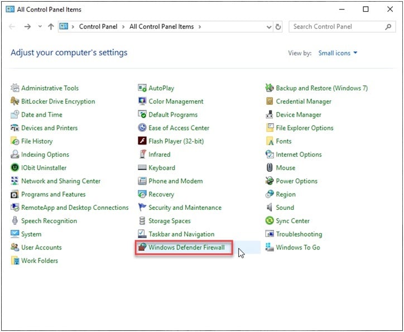The image size is (404, 332).
Task: Click the Mouse icon
Action: [270, 168]
